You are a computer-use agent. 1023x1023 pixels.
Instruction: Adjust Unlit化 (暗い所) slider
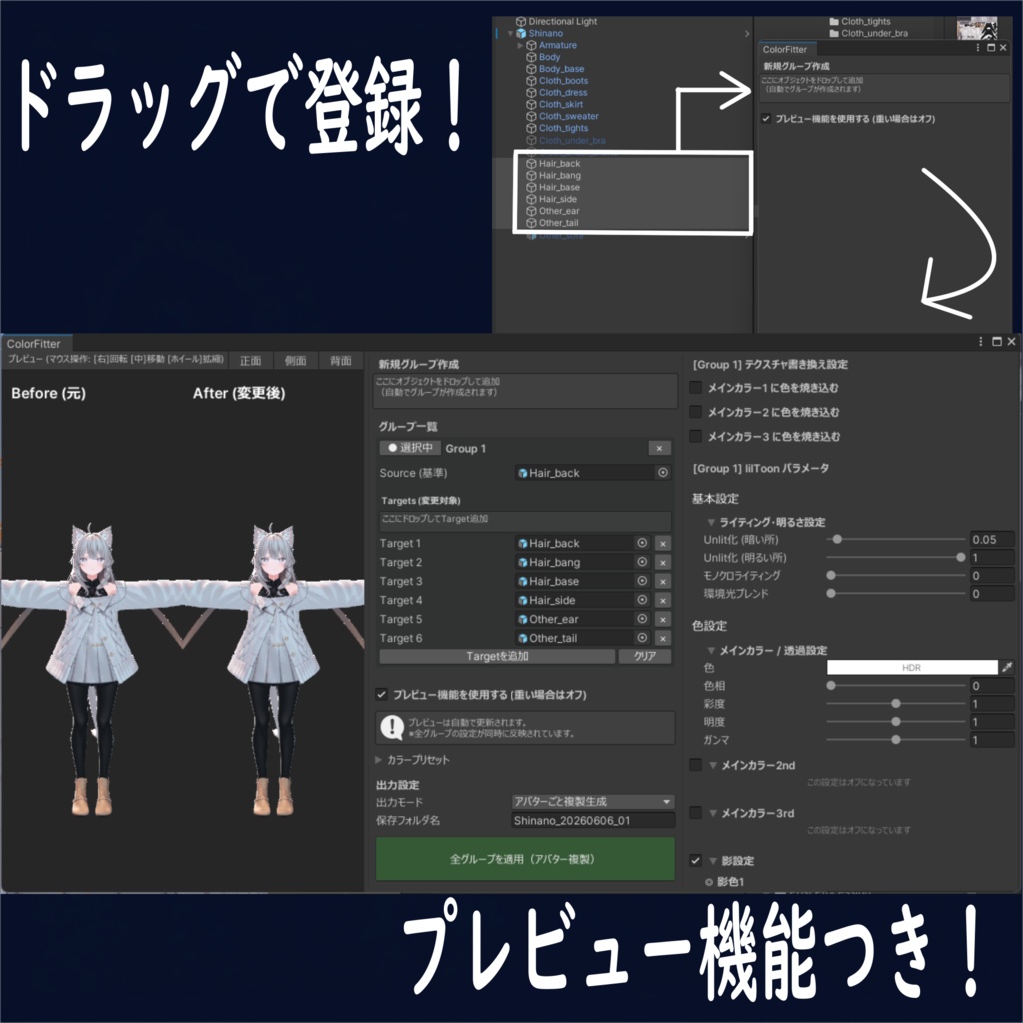tap(895, 539)
